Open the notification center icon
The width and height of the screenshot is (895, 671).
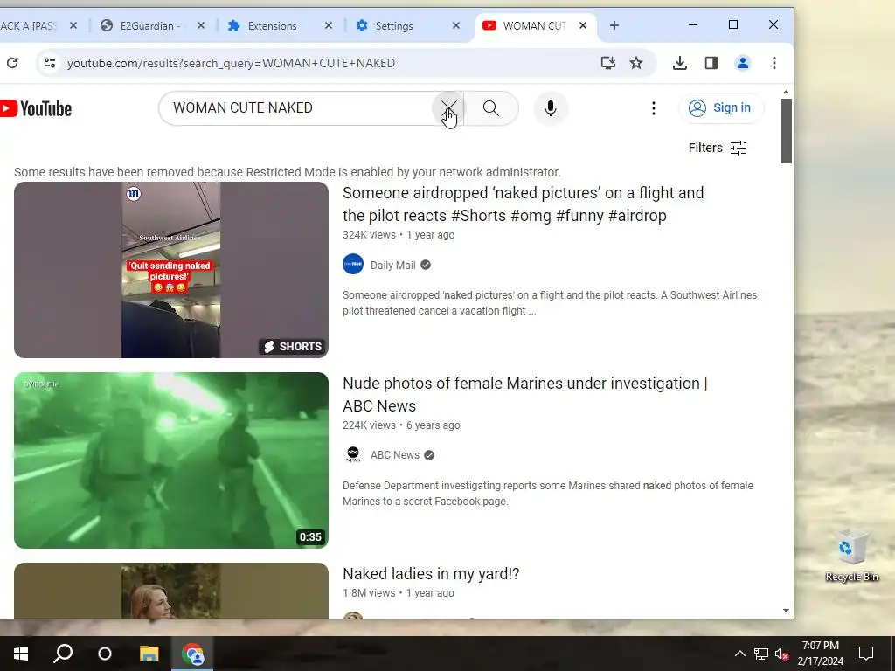(x=866, y=654)
